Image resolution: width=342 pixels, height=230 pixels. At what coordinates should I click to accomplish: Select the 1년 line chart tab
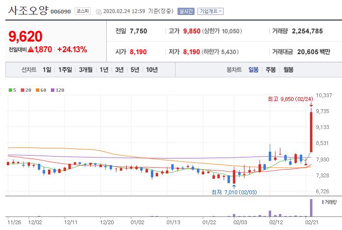tap(104, 70)
